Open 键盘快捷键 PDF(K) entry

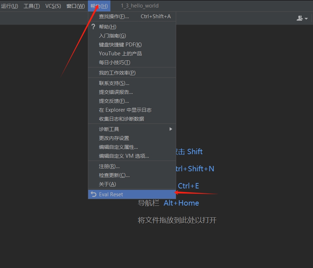click(x=120, y=45)
